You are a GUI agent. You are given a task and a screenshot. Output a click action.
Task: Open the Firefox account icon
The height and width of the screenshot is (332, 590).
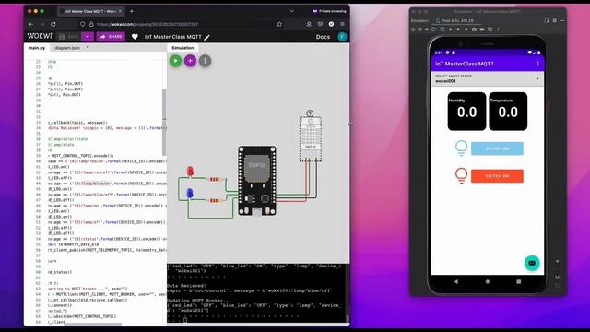(x=309, y=24)
